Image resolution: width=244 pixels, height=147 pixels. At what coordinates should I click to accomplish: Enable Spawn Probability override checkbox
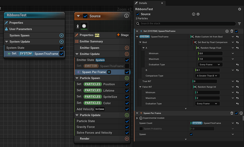(x=141, y=129)
